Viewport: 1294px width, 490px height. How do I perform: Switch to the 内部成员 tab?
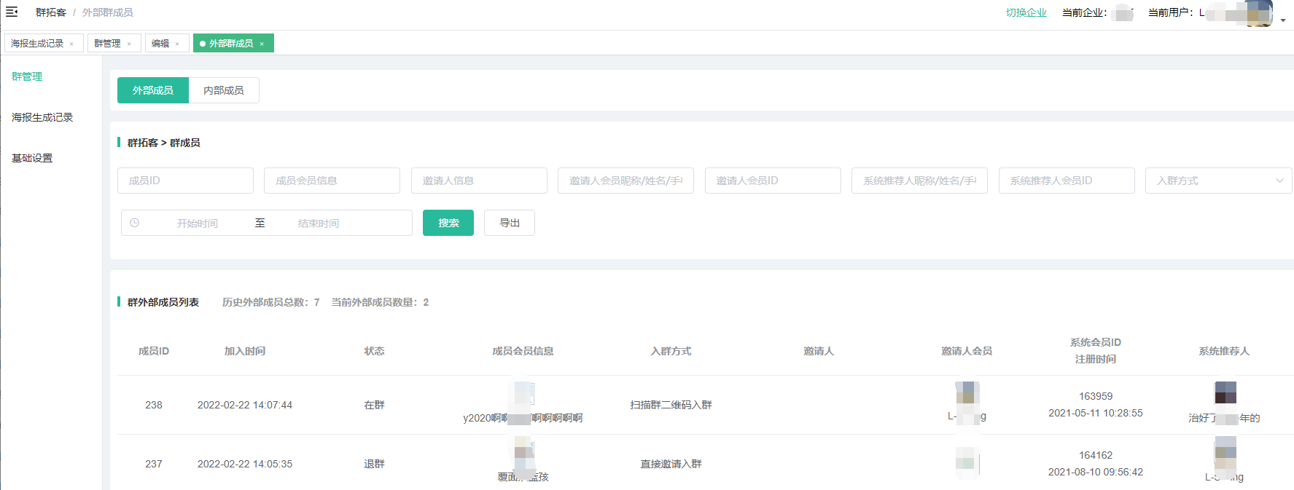tap(224, 90)
